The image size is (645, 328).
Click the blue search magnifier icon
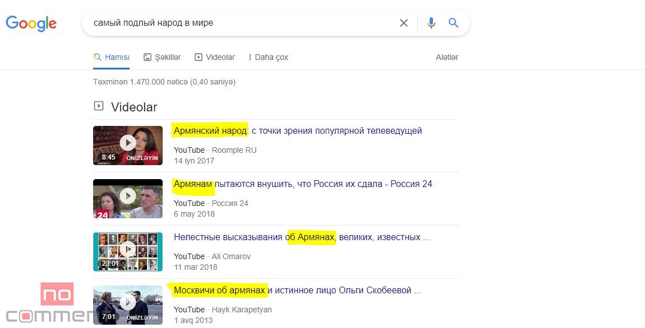(x=453, y=23)
